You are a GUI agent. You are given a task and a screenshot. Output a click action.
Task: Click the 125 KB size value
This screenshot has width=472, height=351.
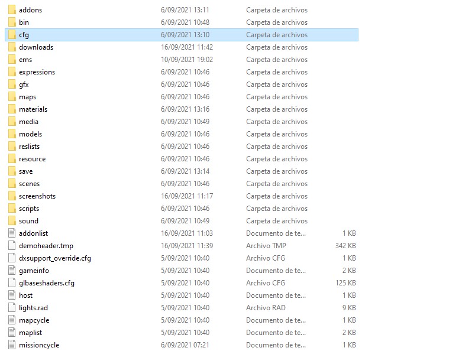pyautogui.click(x=345, y=283)
